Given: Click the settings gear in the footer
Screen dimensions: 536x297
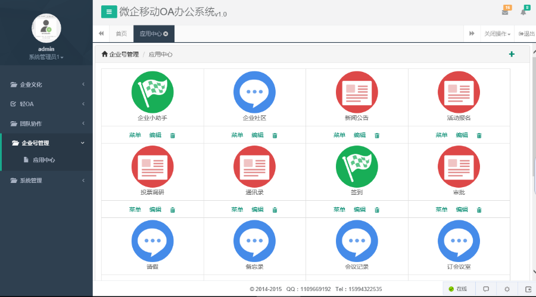Looking at the screenshot, I should (507, 289).
